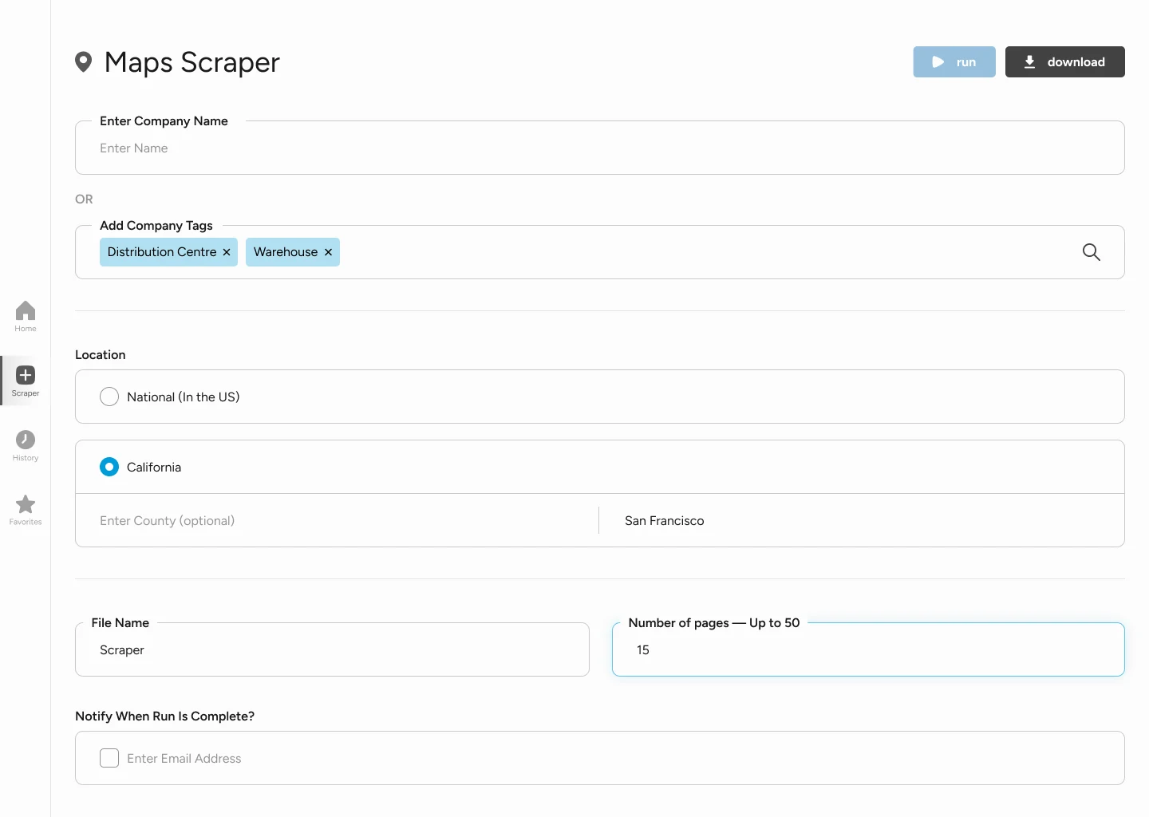Click the map pin icon beside Maps Scraper
Image resolution: width=1149 pixels, height=817 pixels.
click(x=83, y=62)
